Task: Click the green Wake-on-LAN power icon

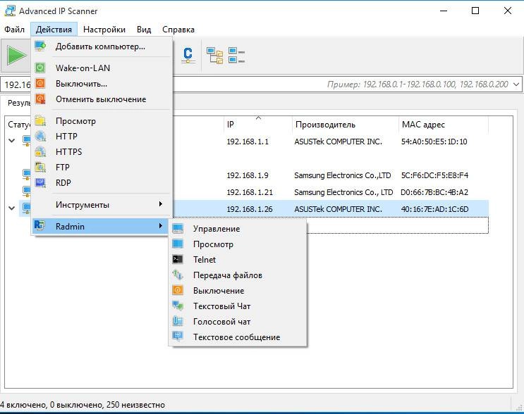Action: click(40, 68)
